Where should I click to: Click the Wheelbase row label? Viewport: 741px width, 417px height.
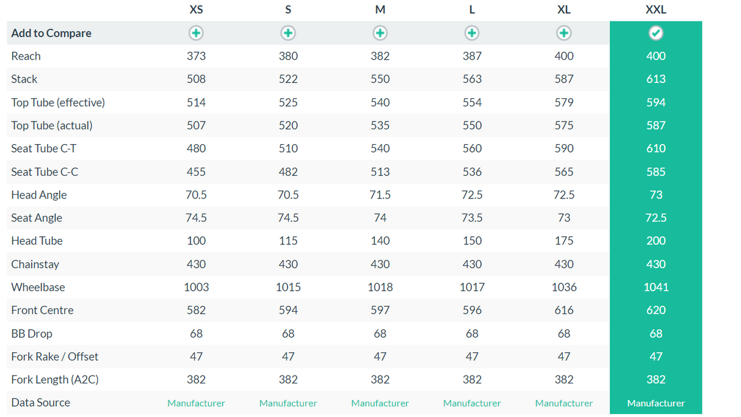(38, 287)
